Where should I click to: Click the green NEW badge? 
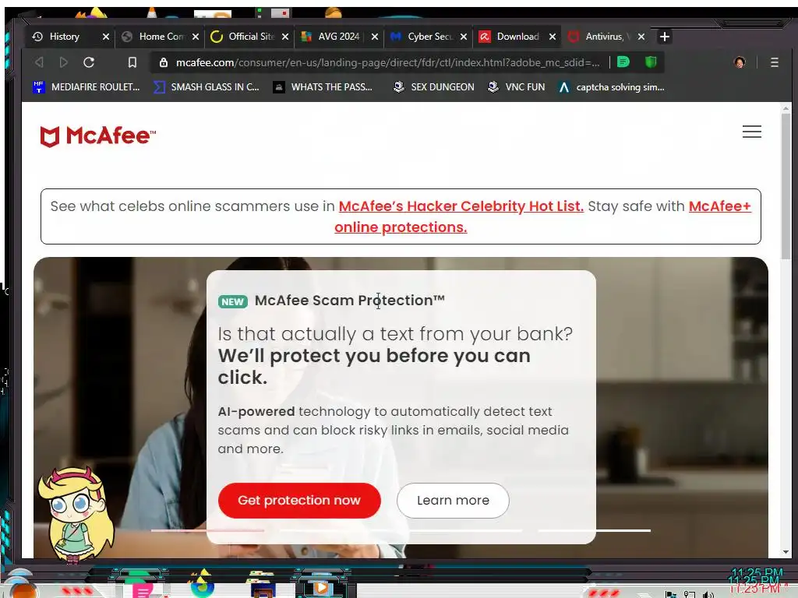coord(232,301)
